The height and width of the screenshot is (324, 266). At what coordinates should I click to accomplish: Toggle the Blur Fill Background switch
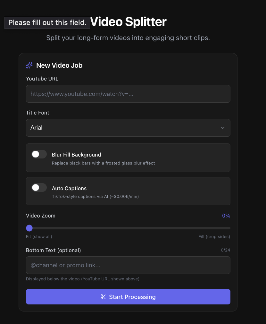39,154
